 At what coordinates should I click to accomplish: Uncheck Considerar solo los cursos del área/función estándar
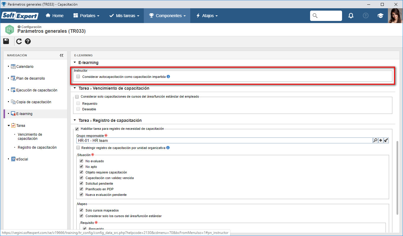pos(81,216)
